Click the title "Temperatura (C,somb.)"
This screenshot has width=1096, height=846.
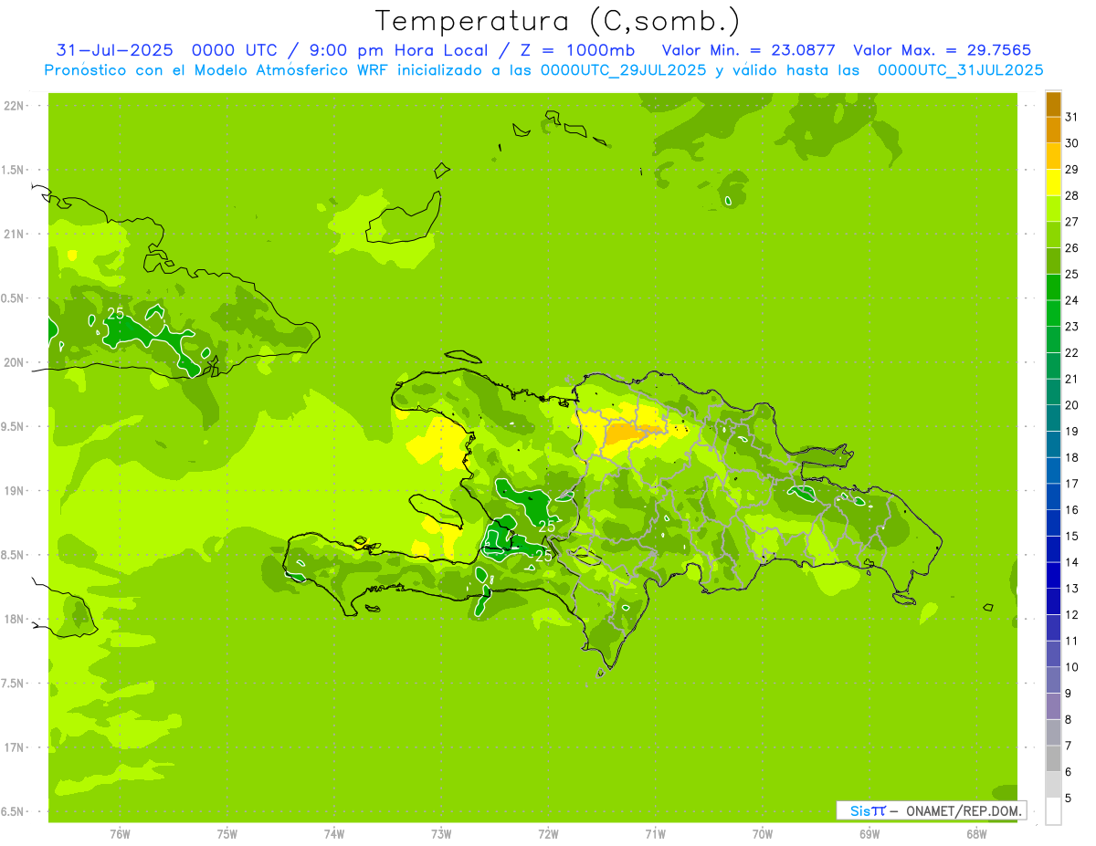point(557,21)
